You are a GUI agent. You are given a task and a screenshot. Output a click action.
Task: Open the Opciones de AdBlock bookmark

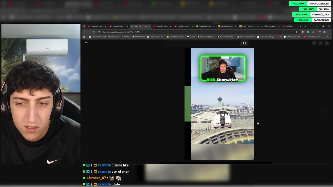pos(246,37)
